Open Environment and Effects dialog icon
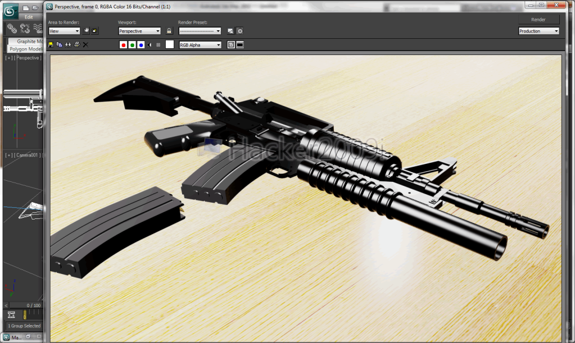The width and height of the screenshot is (575, 343). coord(240,31)
